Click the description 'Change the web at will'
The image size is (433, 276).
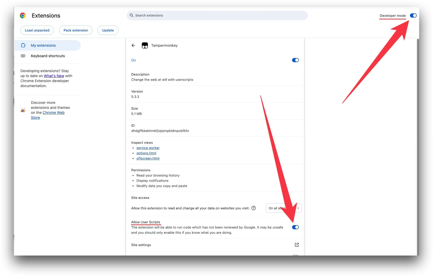click(x=162, y=79)
